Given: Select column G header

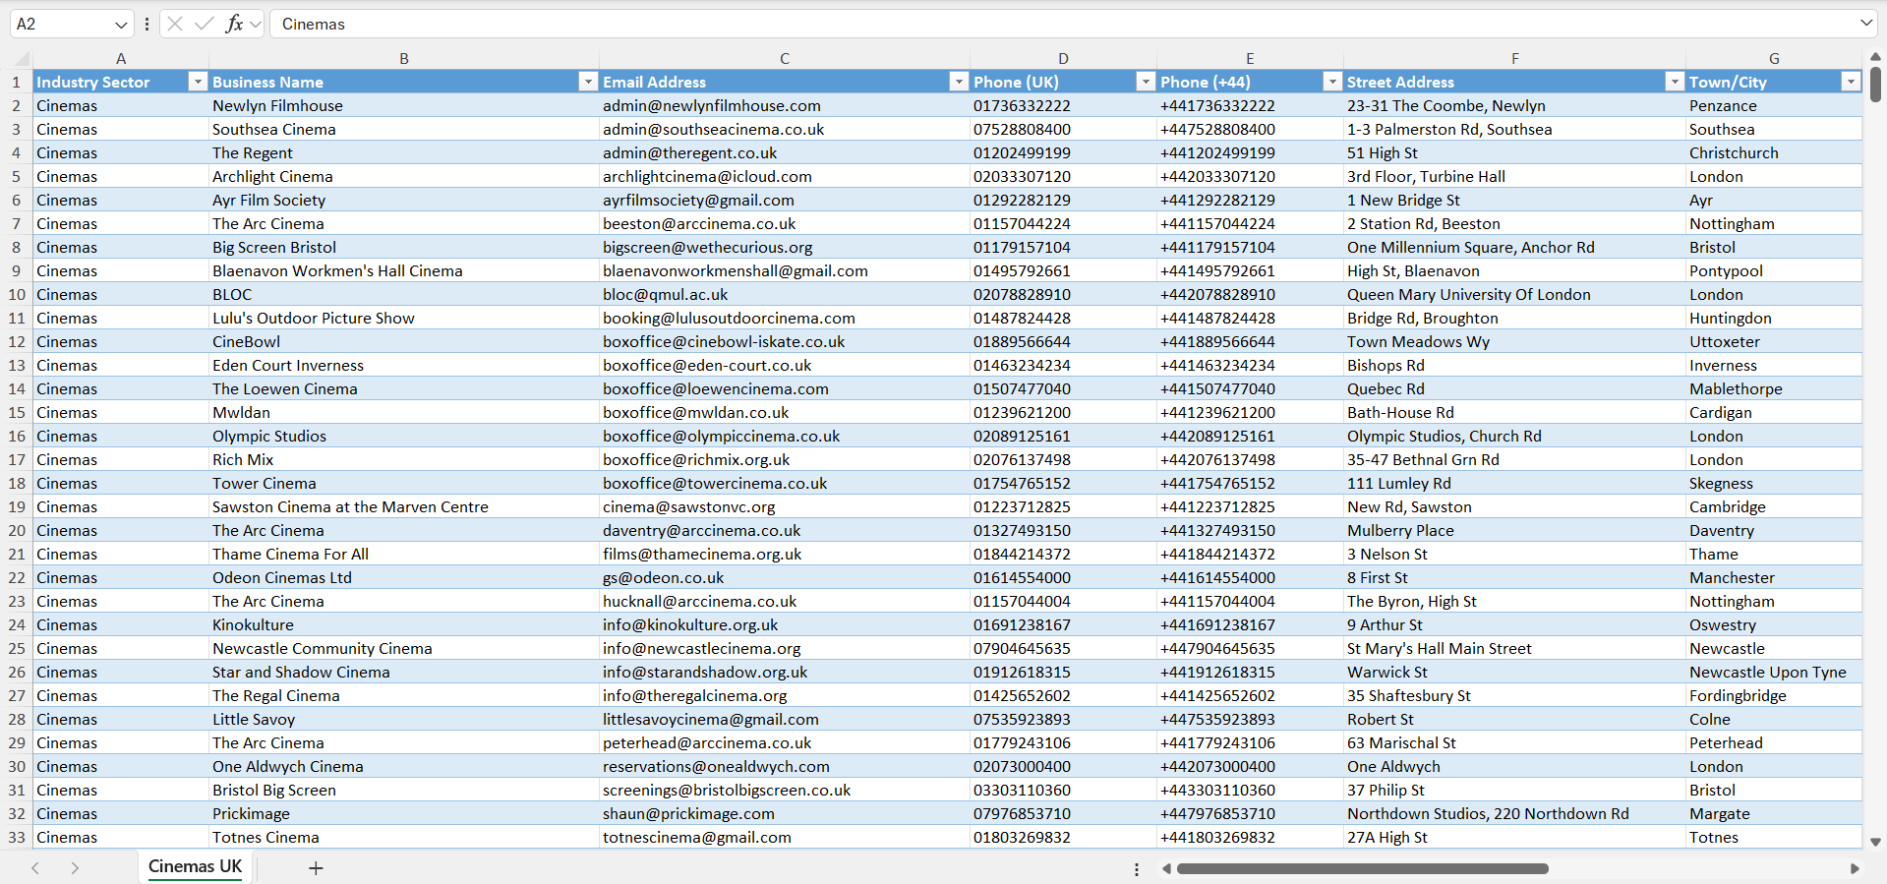Looking at the screenshot, I should click(1774, 59).
